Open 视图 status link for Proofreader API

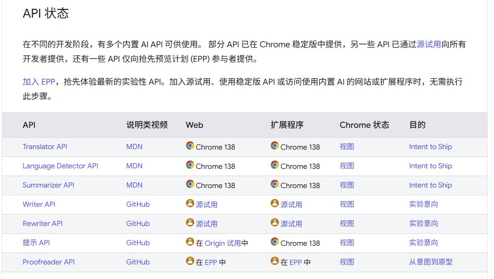pyautogui.click(x=347, y=262)
